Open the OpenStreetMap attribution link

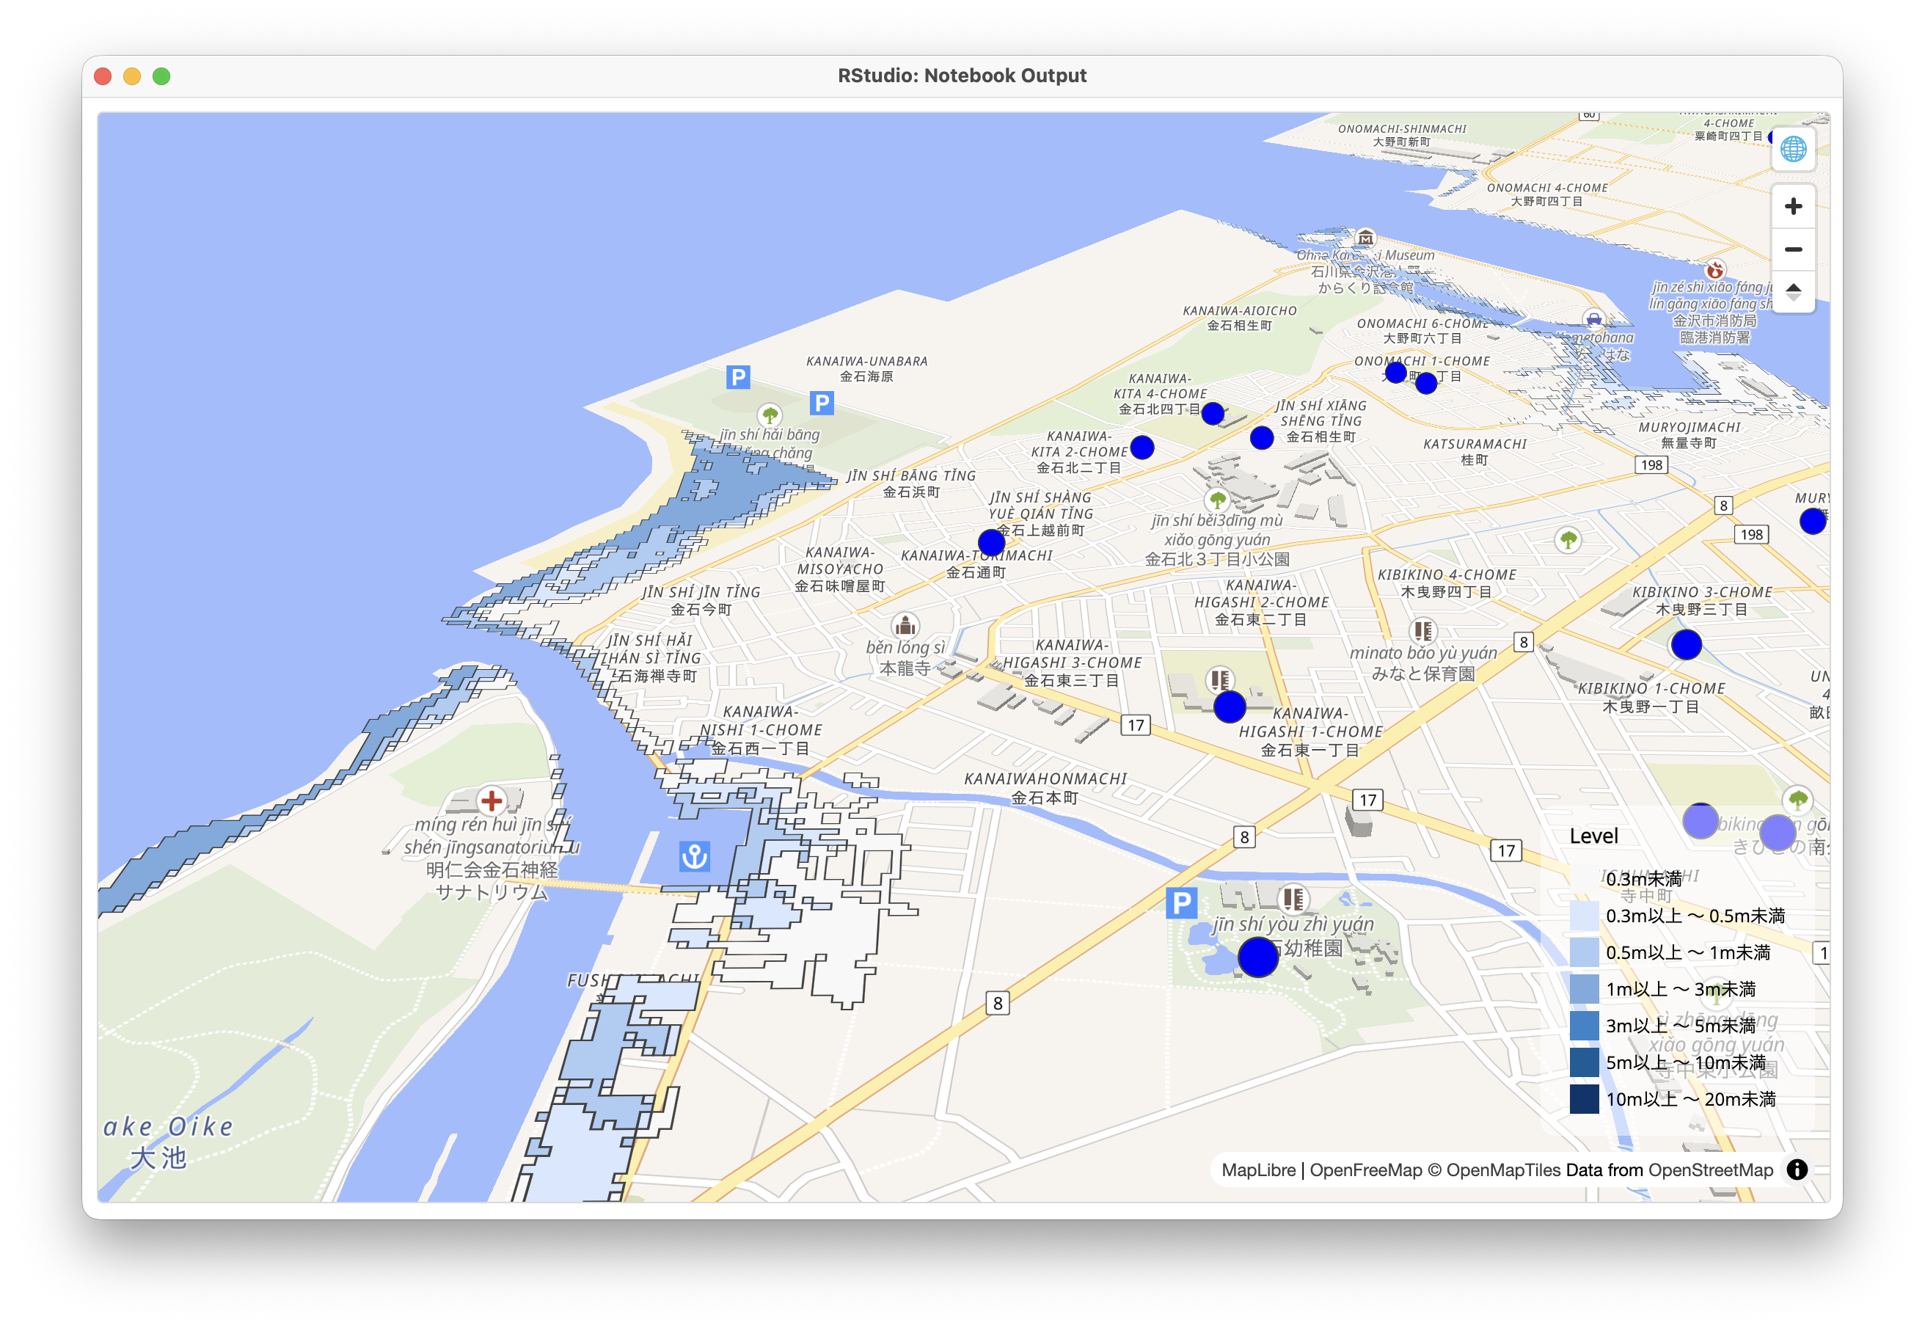coord(1710,1170)
